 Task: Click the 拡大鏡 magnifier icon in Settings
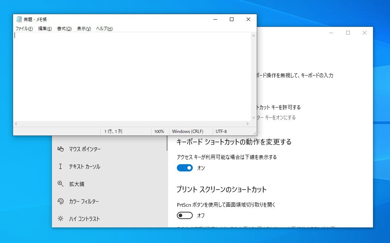tap(60, 184)
